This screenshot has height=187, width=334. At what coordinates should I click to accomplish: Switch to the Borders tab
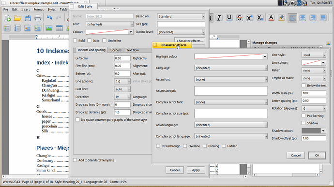[x=116, y=50]
